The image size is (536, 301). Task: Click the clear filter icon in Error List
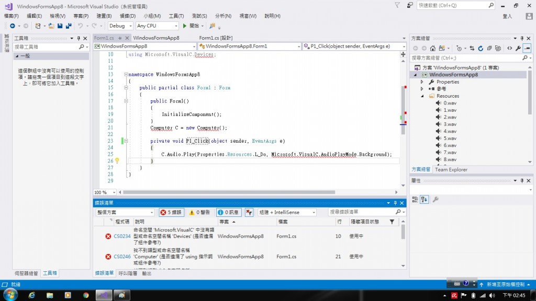[x=249, y=212]
